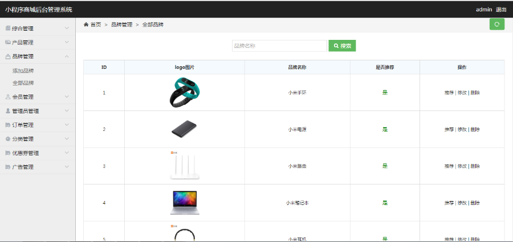This screenshot has height=242, width=513.
Task: Click the 小米路由 brand name cell
Action: (297, 166)
